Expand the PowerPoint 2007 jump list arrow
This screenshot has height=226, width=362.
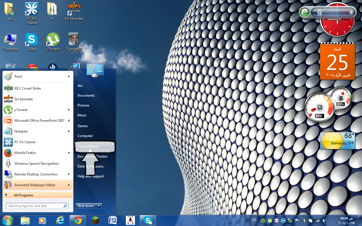coord(69,121)
